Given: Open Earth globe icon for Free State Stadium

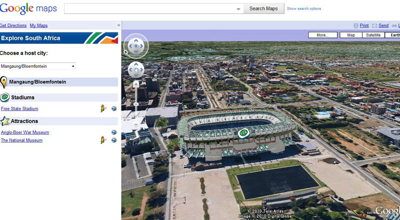Looking at the screenshot, I should pos(114,108).
